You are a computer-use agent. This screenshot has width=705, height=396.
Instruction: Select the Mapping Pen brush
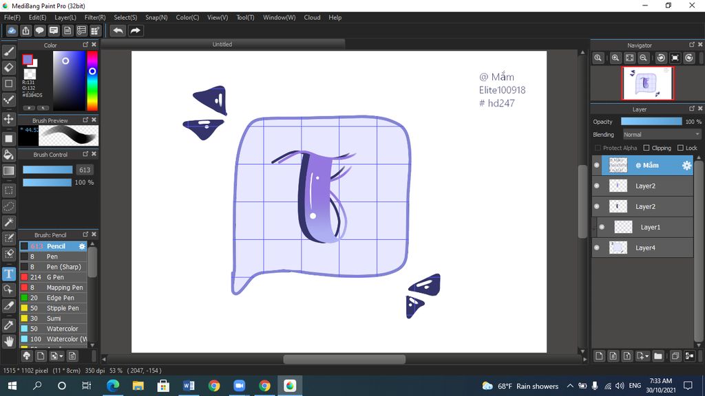(53, 287)
